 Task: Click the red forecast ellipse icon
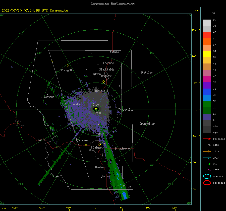click(x=207, y=183)
